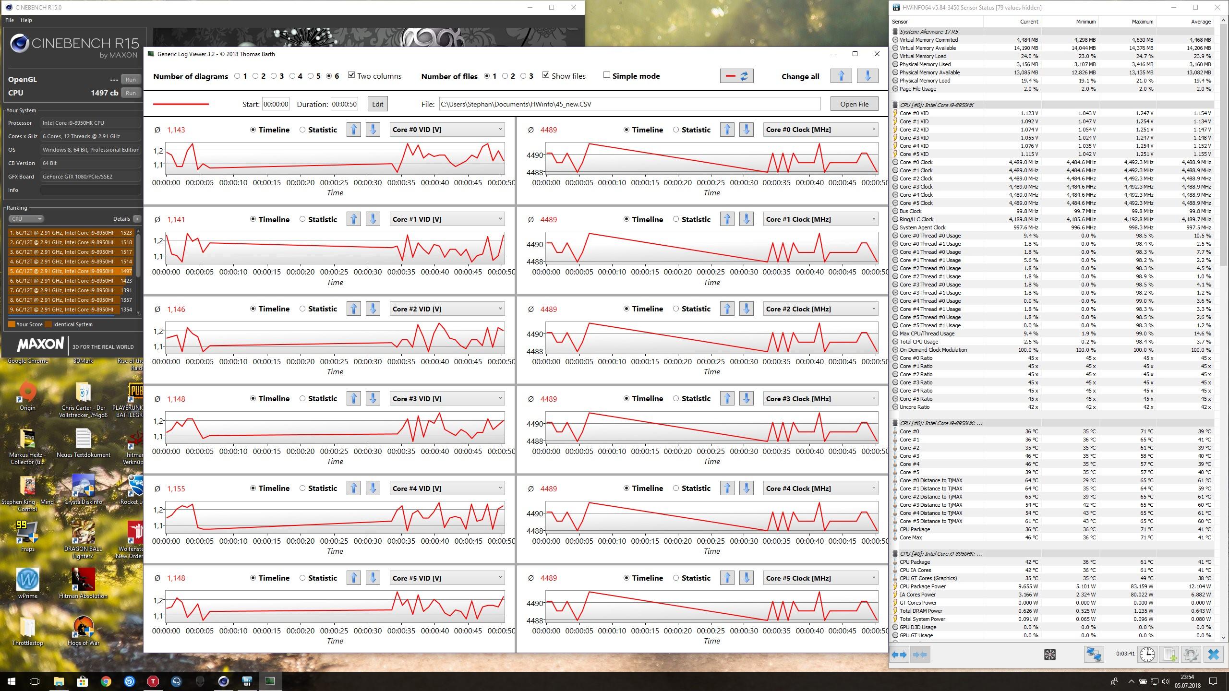The width and height of the screenshot is (1229, 691).
Task: Click the HWiNFO fan control icon
Action: pyautogui.click(x=1049, y=655)
